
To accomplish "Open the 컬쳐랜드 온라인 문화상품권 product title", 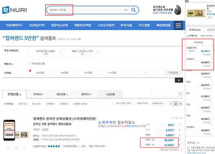I will (x=65, y=119).
